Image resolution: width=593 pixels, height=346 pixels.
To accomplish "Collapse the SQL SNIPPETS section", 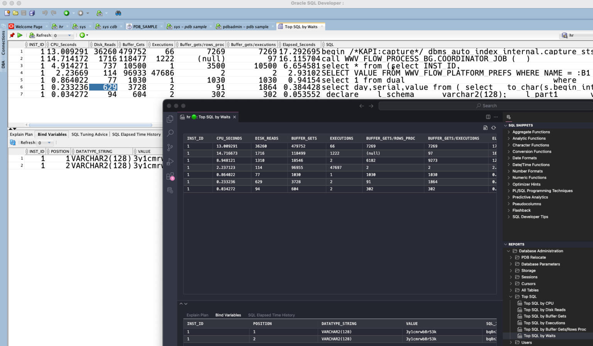I will tap(506, 125).
